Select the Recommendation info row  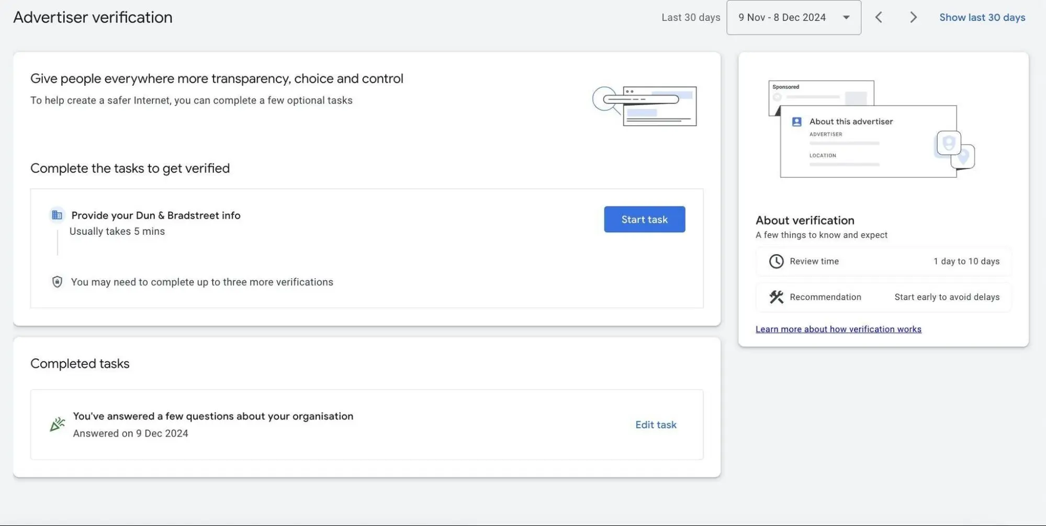[883, 297]
